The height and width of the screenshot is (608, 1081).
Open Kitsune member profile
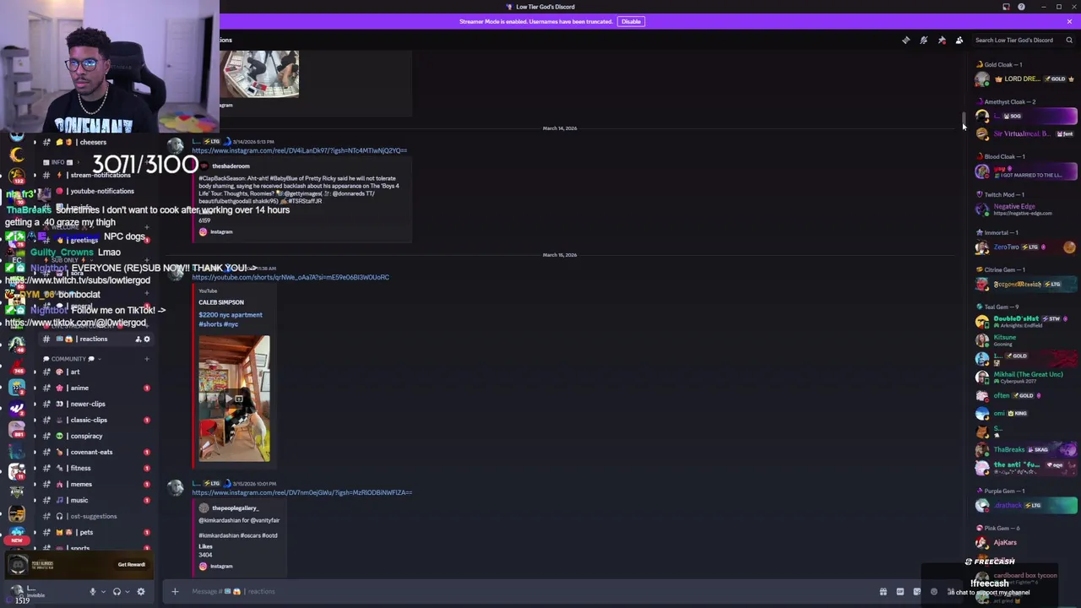tap(1026, 339)
